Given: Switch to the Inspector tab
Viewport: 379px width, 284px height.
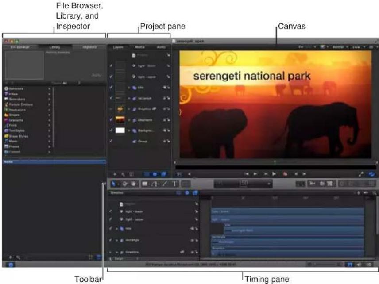Looking at the screenshot, I should click(89, 47).
